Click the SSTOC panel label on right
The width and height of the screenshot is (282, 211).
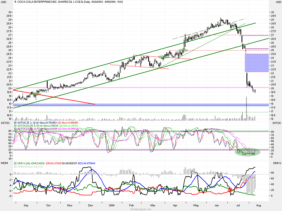(x=276, y=123)
